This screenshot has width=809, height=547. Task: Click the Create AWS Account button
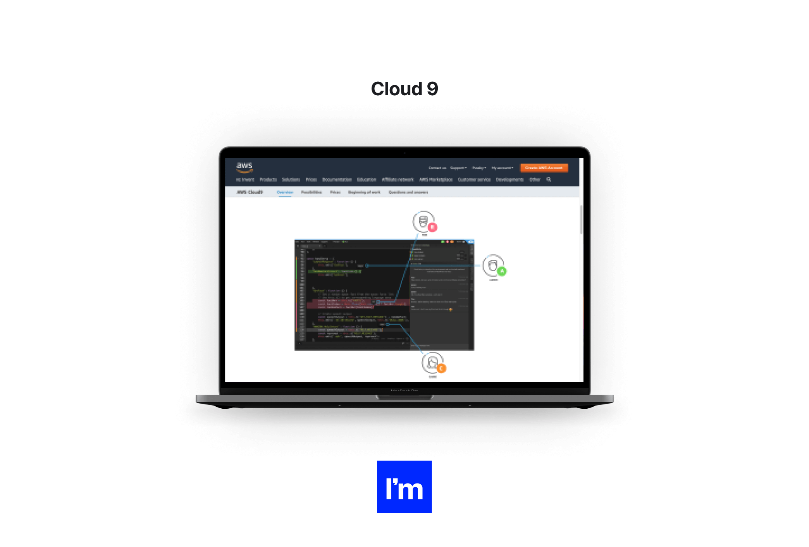point(545,168)
